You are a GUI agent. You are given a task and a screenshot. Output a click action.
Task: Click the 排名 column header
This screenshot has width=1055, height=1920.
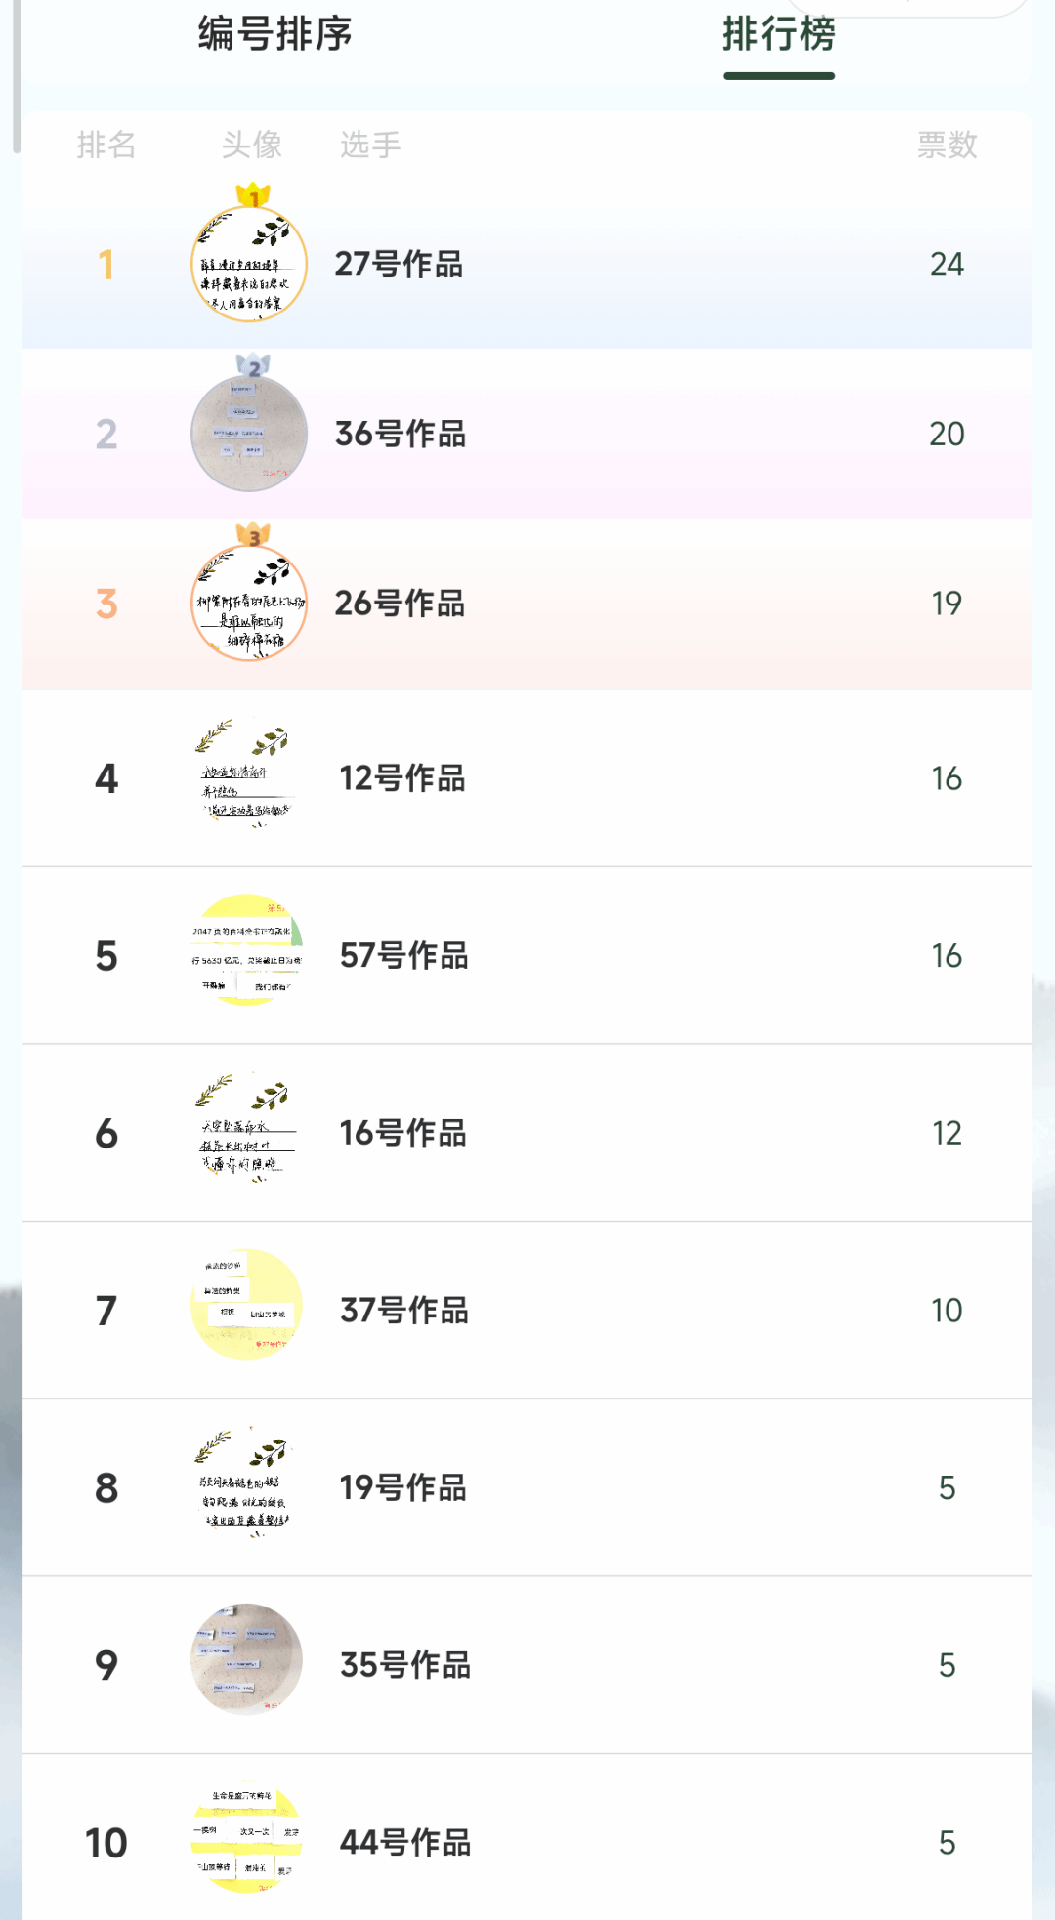[106, 146]
